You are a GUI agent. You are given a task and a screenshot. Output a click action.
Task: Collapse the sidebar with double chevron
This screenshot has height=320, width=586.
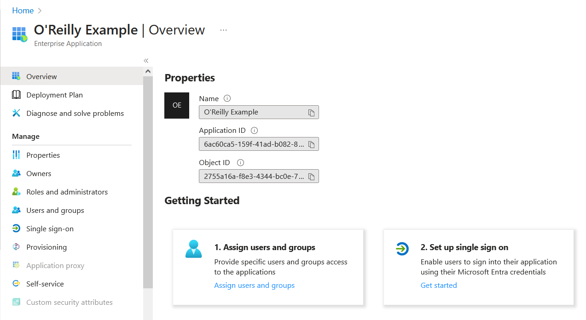click(146, 61)
